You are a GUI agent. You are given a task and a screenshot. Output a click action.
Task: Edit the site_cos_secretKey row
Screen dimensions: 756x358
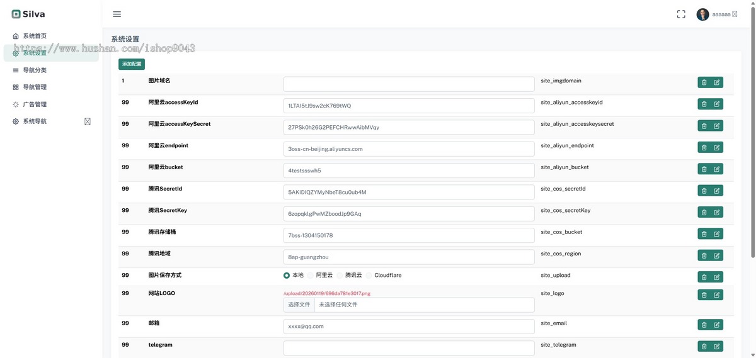coord(717,212)
